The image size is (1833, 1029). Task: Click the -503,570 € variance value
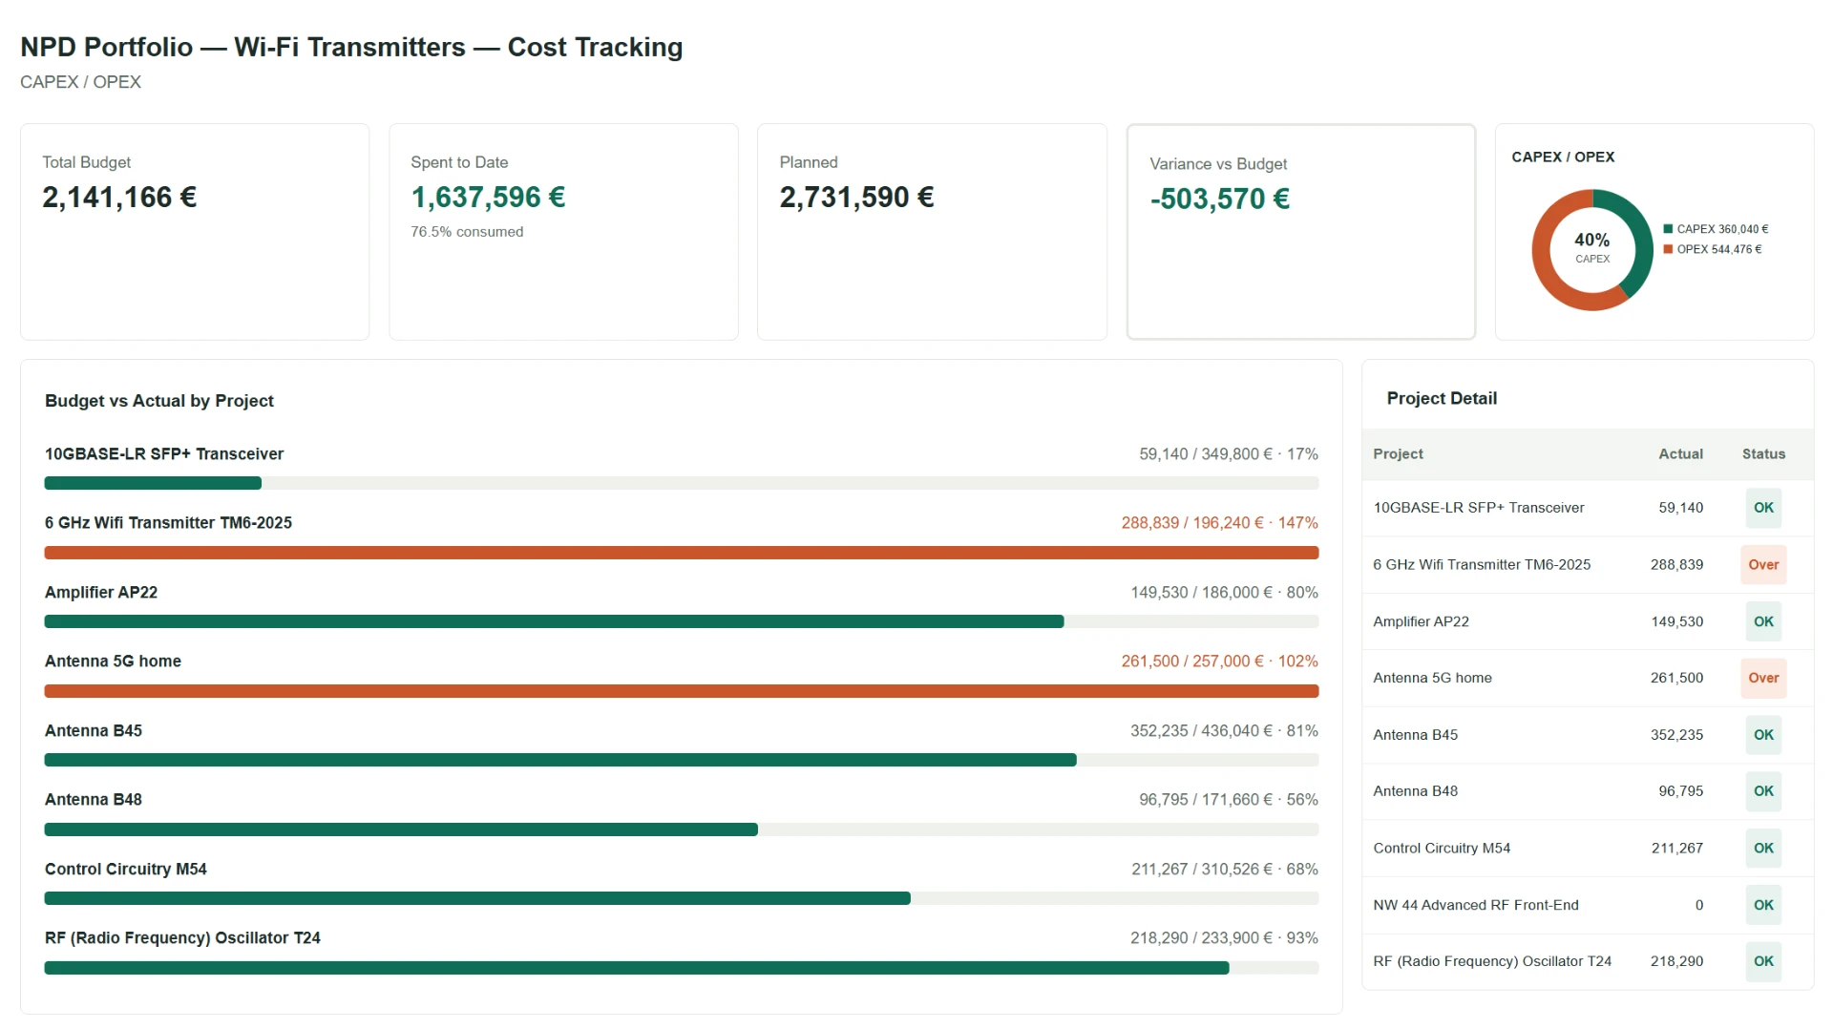coord(1220,199)
